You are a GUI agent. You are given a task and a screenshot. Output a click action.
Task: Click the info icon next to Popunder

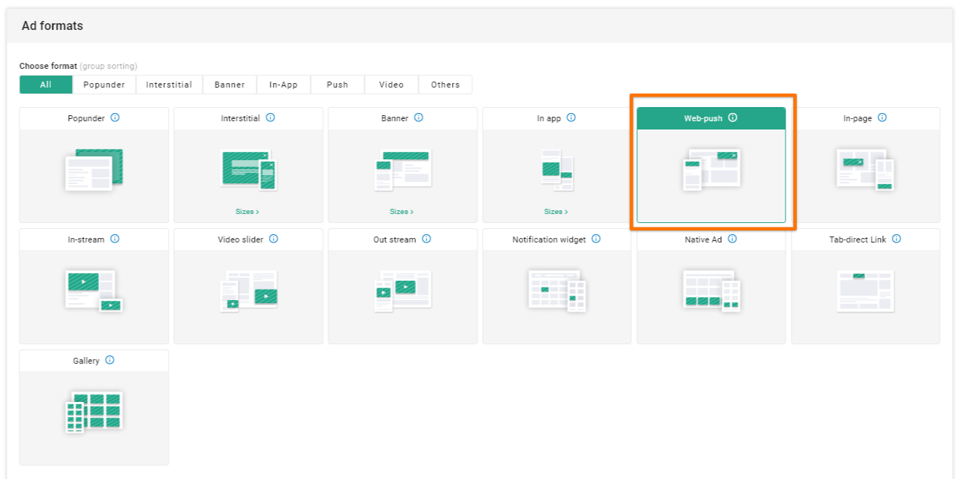(x=115, y=118)
